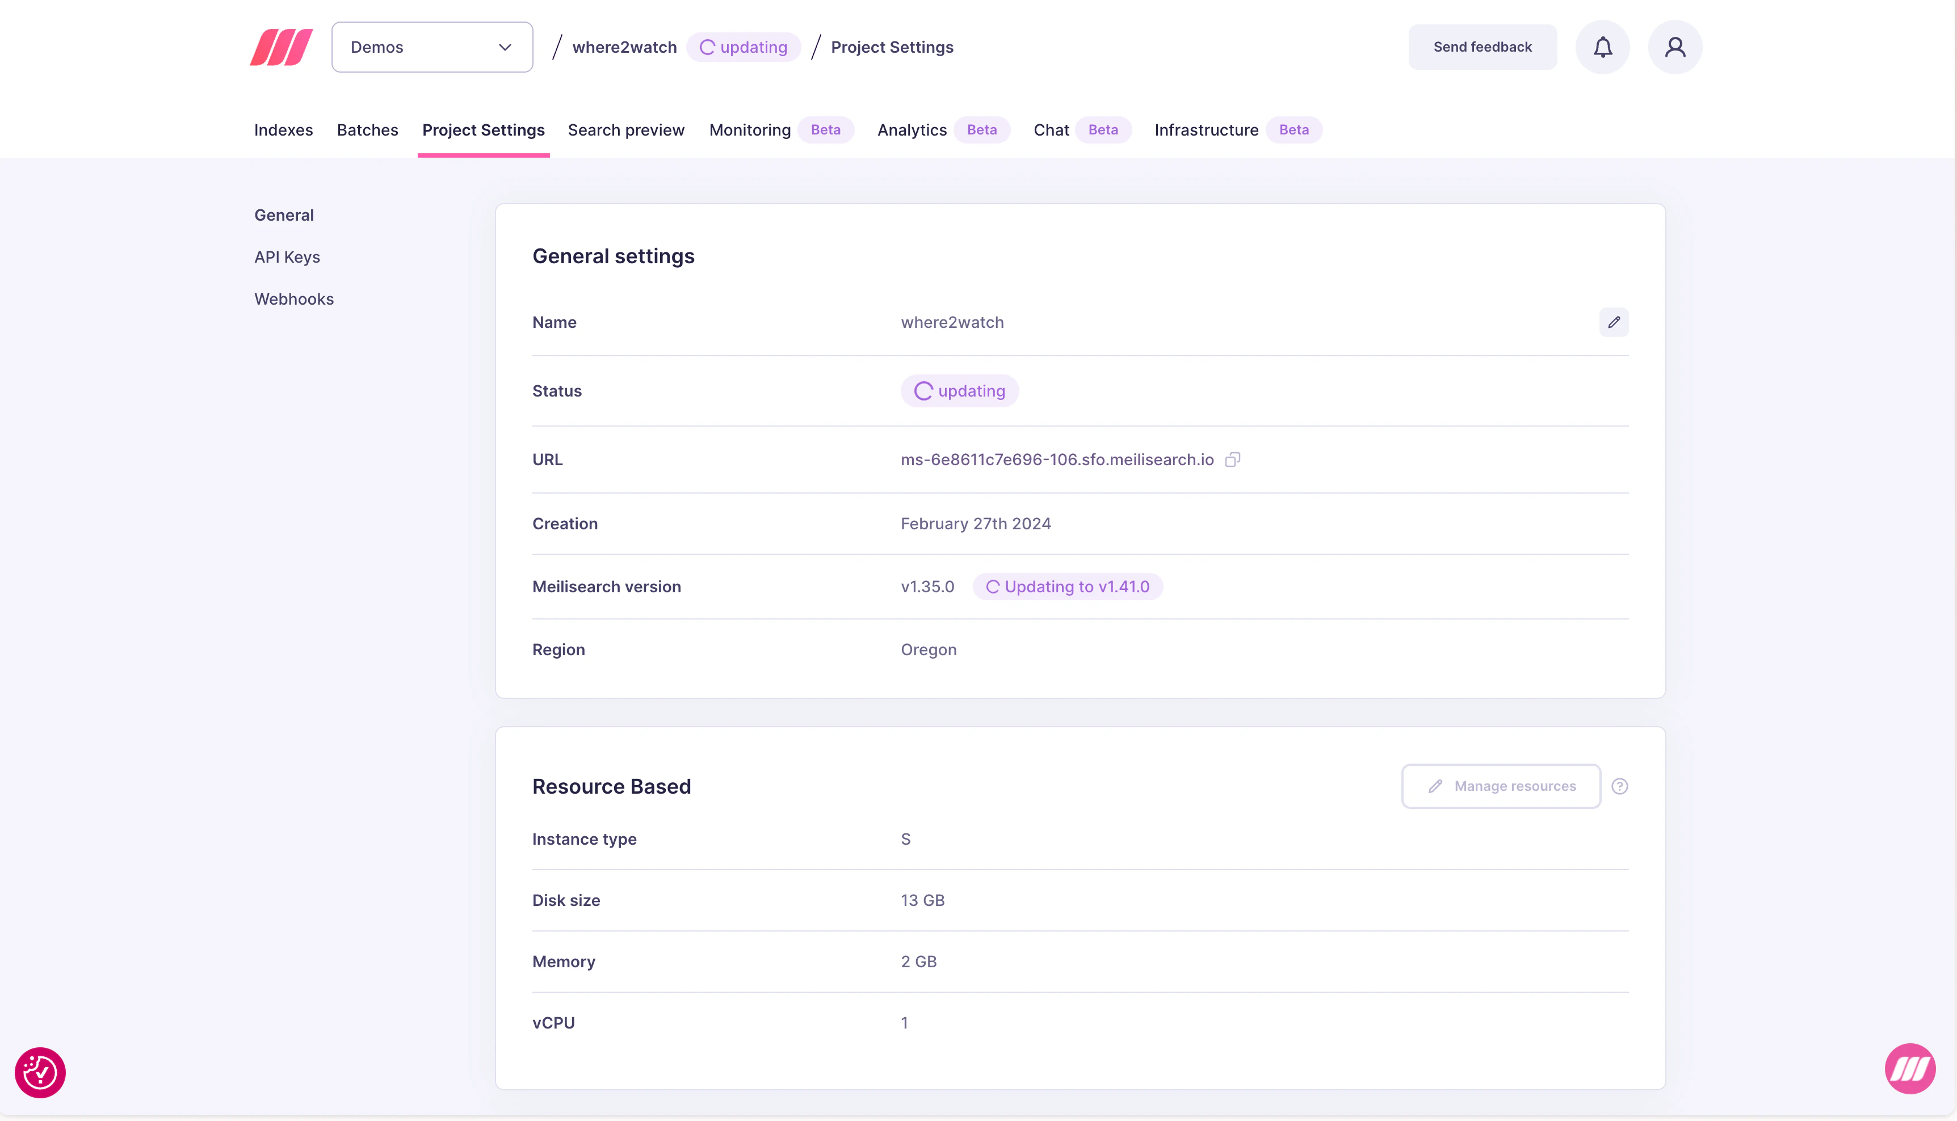1957x1121 pixels.
Task: Open the Batches tab
Action: coord(367,130)
